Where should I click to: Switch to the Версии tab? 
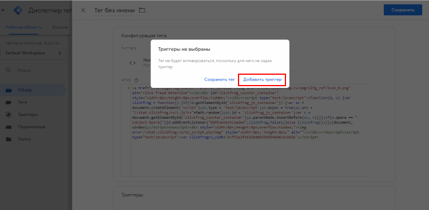tap(60, 27)
